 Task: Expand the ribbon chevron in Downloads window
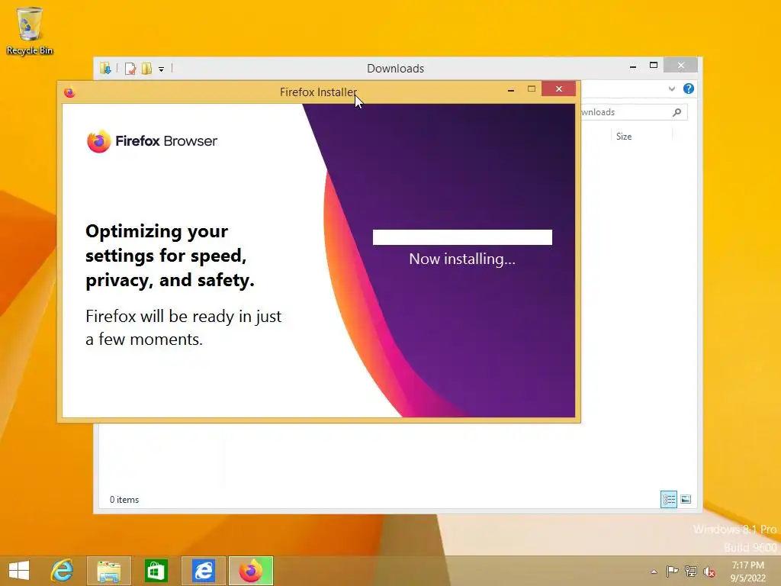click(x=671, y=89)
